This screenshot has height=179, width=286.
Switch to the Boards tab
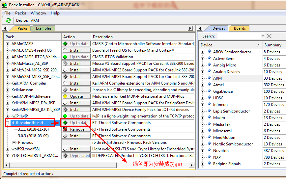click(240, 28)
